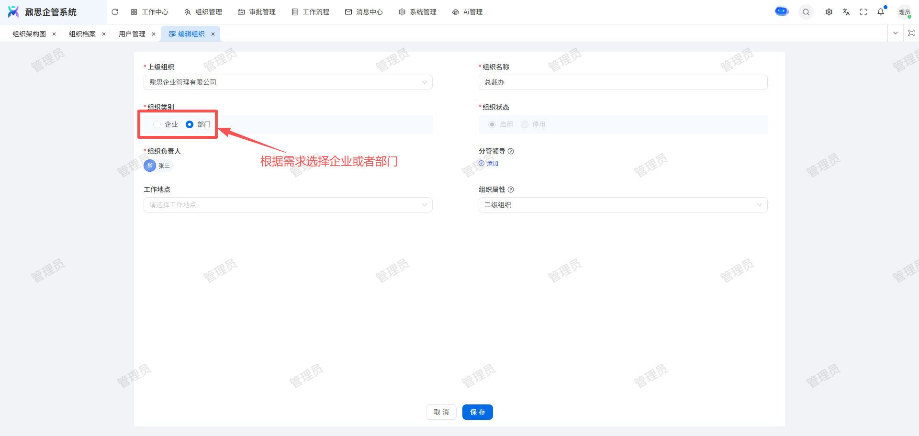Open the notification bell
The width and height of the screenshot is (919, 436).
(x=881, y=12)
